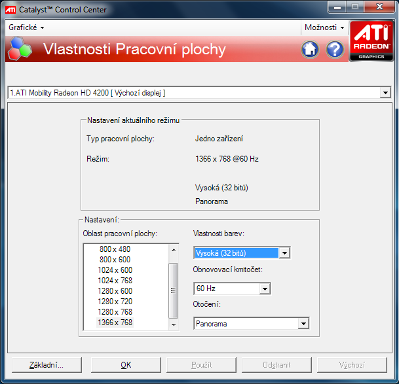Select resolution 800 x 480
The height and width of the screenshot is (384, 399).
tap(115, 249)
